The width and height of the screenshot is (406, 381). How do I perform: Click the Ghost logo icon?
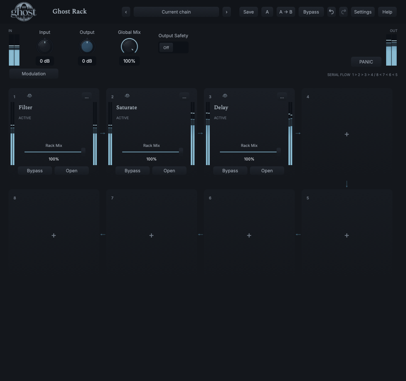coord(23,12)
